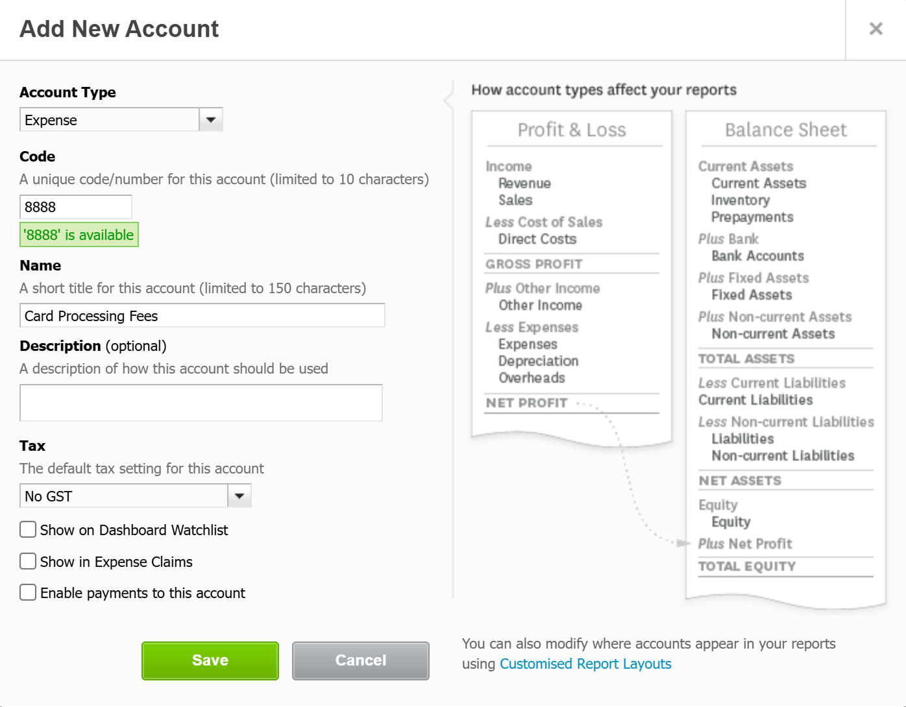
Task: Open the Account Type dropdown arrow
Action: [x=211, y=120]
